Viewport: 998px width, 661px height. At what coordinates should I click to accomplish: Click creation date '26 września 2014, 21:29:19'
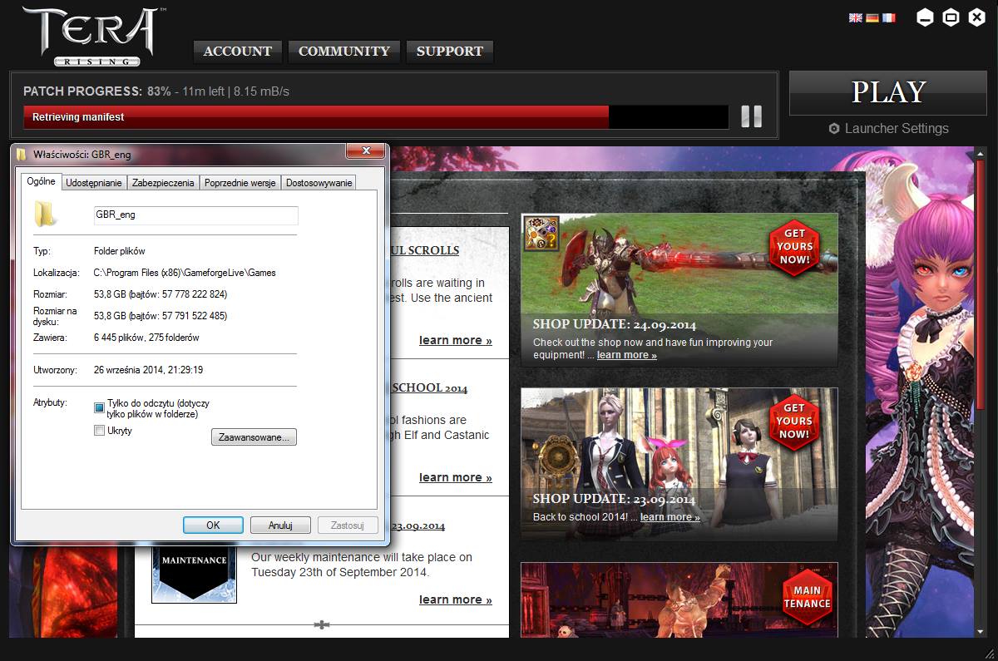pos(149,370)
